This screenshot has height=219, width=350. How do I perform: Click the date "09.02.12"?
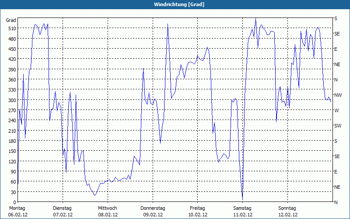click(153, 215)
